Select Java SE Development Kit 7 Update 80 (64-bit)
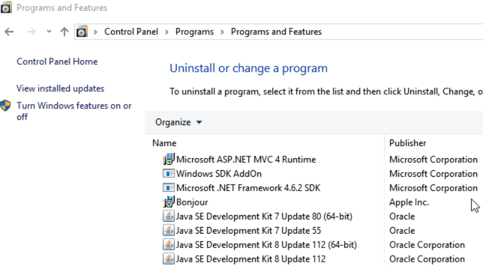Viewport: 483px width, 266px height. pos(264,216)
